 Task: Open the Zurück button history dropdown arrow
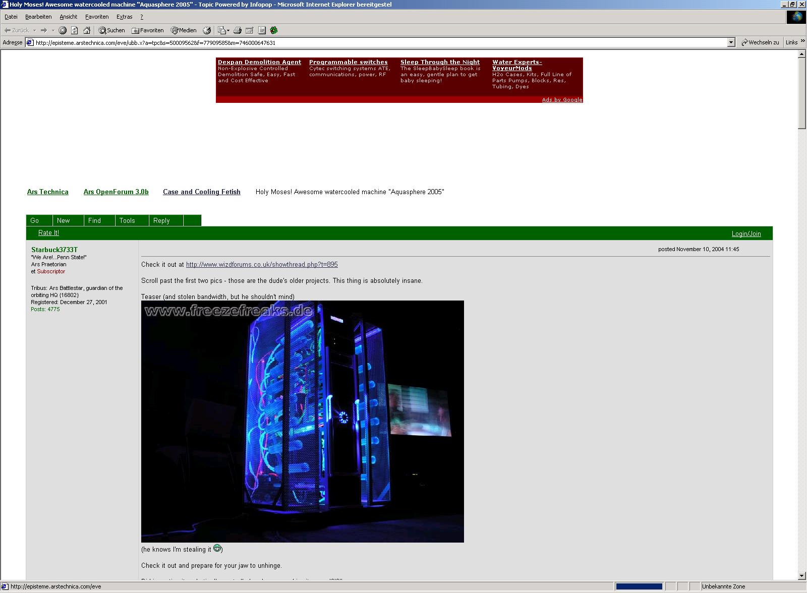[x=34, y=30]
